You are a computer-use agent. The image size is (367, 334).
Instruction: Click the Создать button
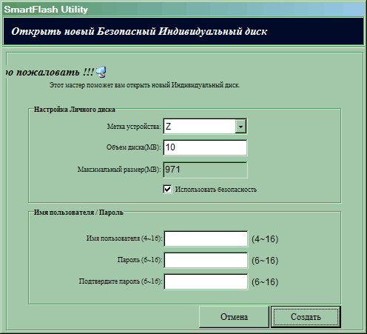point(306,317)
